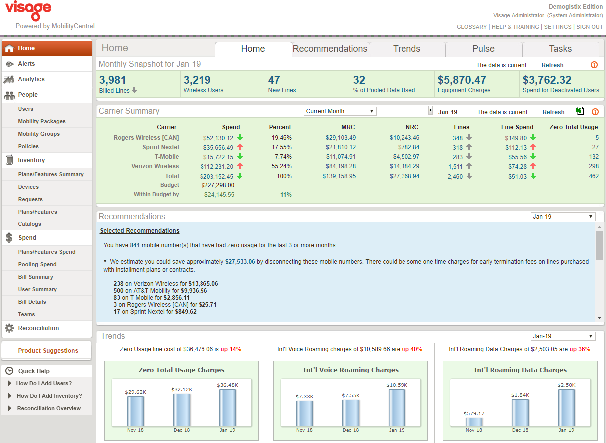
Task: Click the Analytics chart icon in sidebar
Action: [x=9, y=79]
